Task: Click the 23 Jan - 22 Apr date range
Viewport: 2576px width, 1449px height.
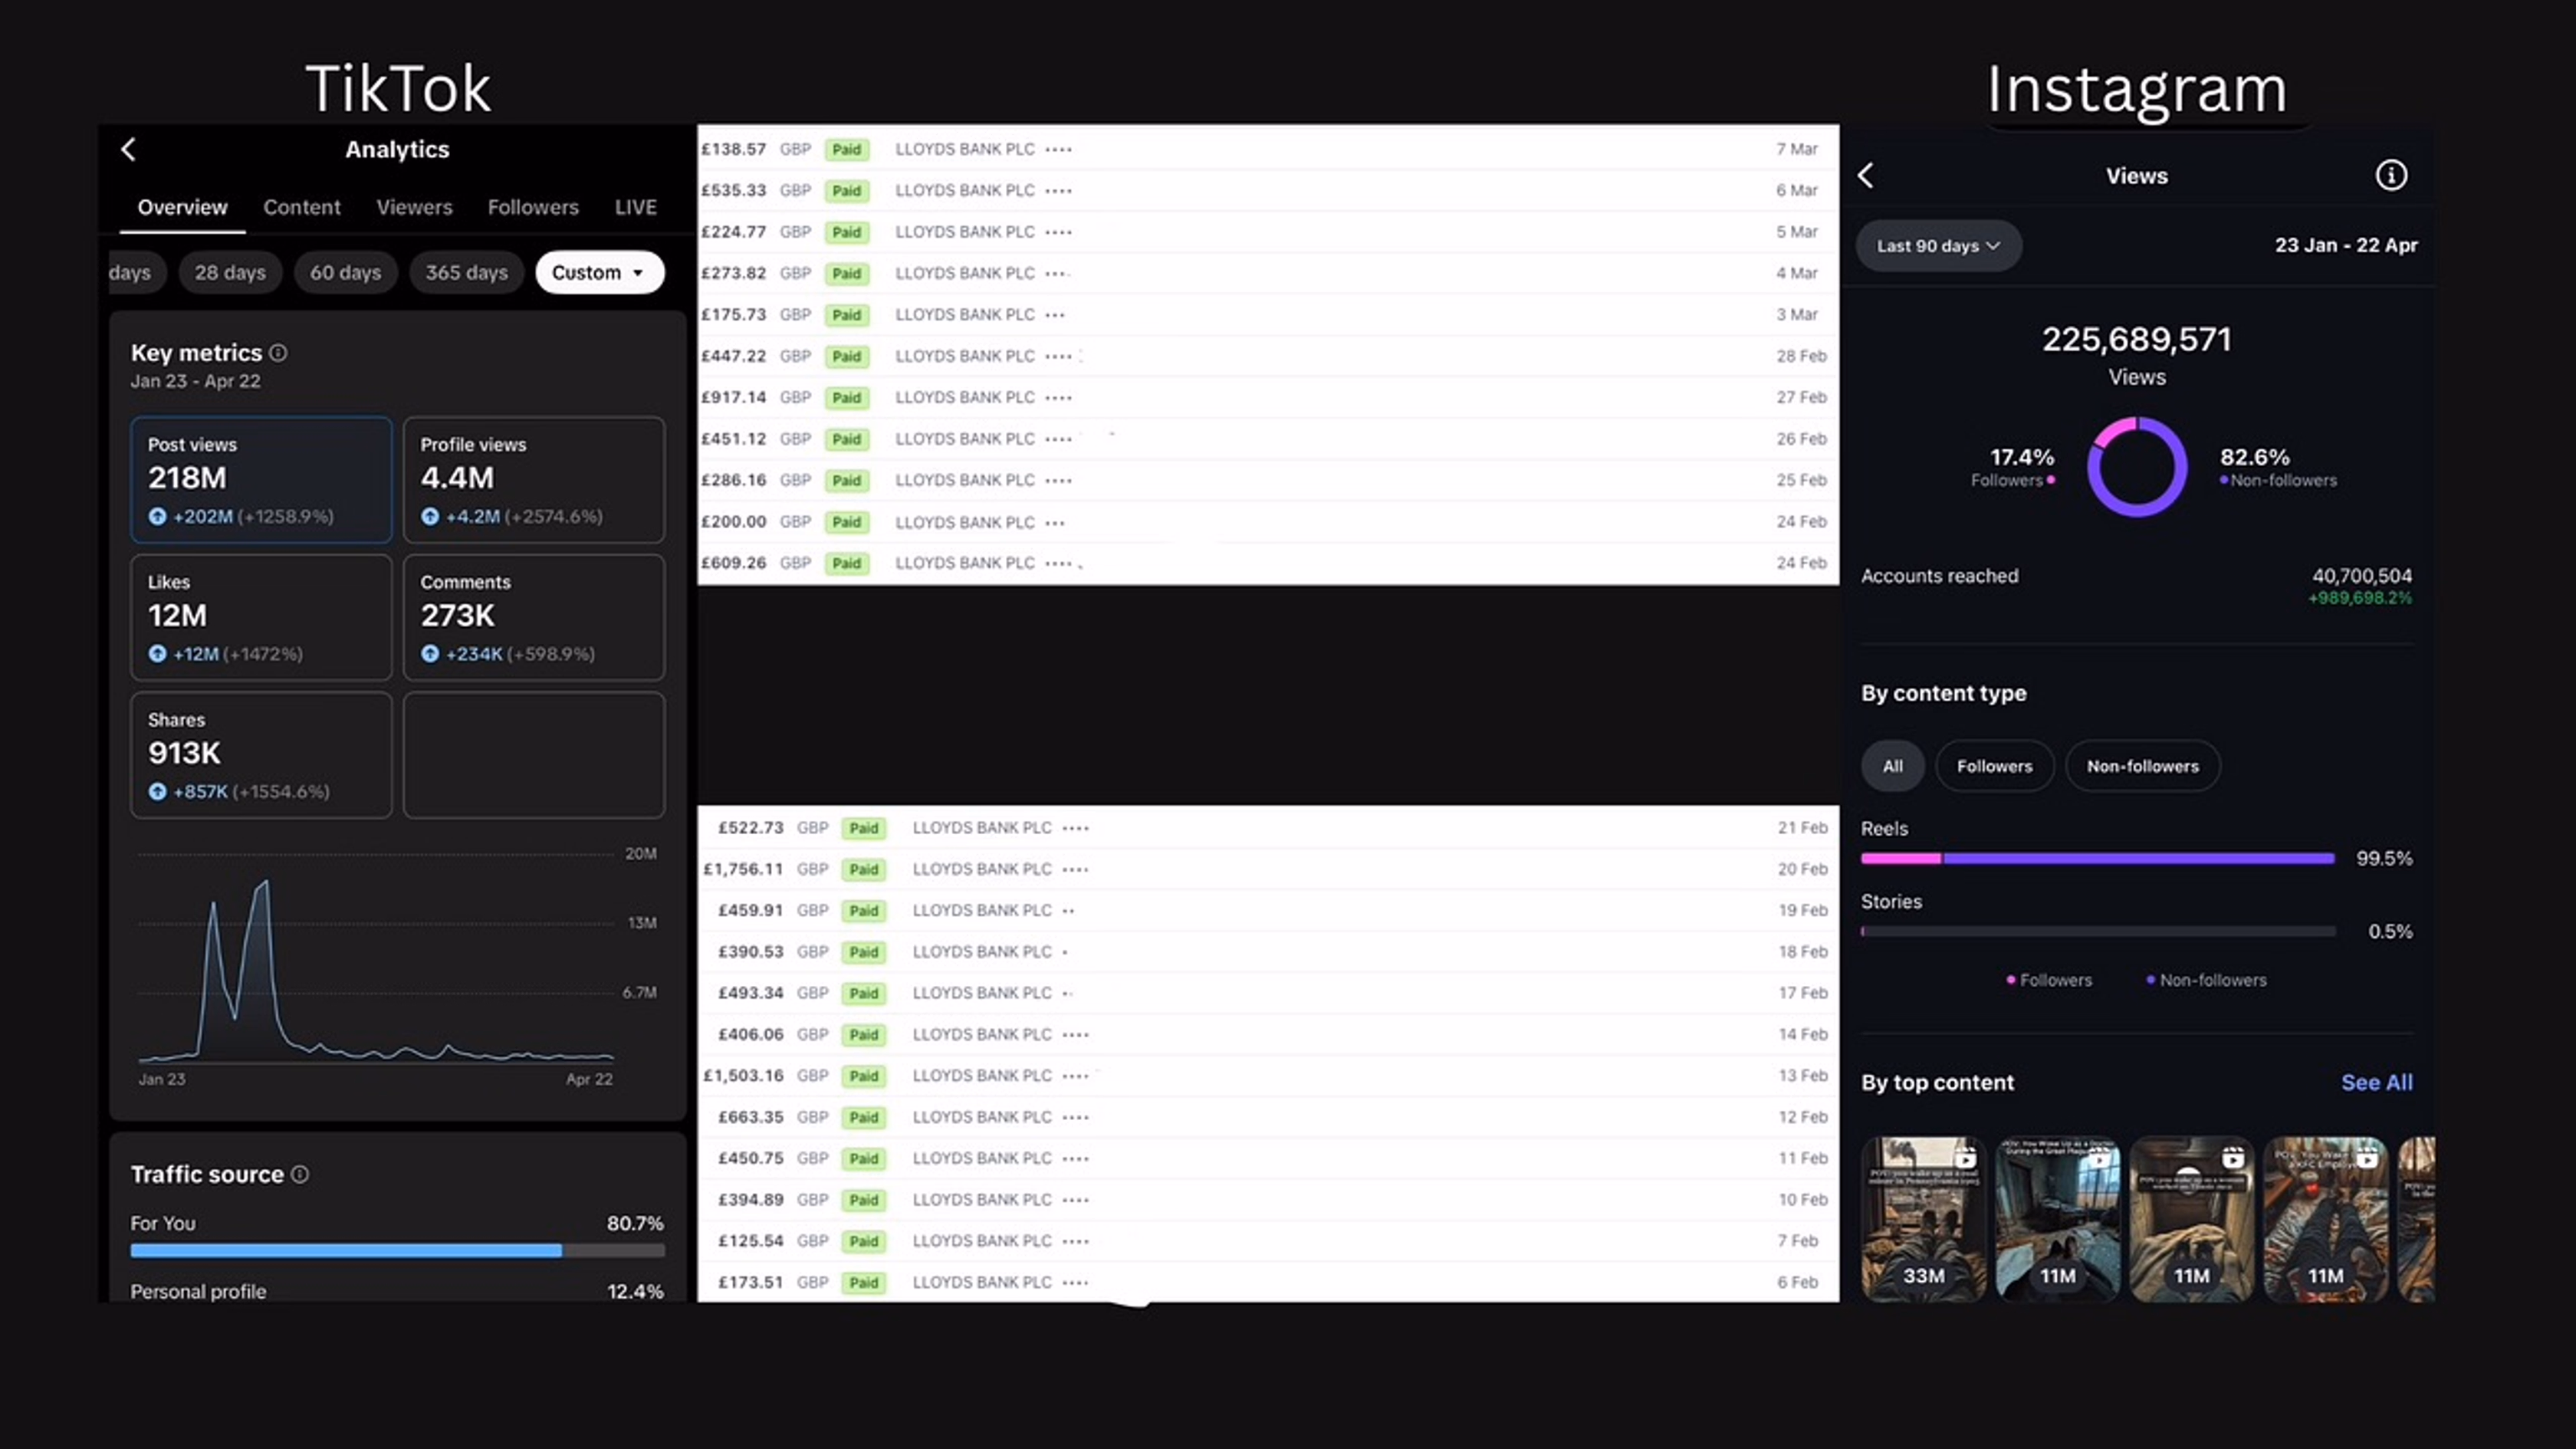Action: [x=2345, y=246]
